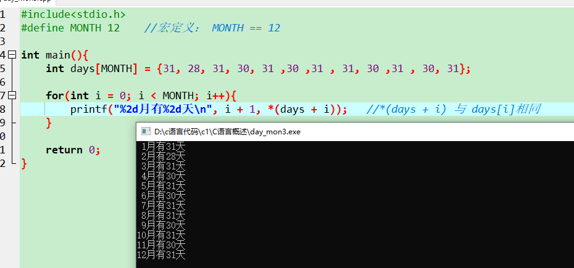574x268 pixels.
Task: Click the #define MONTH 12 directive
Action: click(x=70, y=28)
